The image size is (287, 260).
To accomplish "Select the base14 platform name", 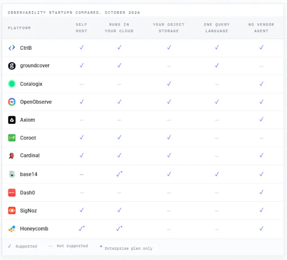I will click(29, 174).
